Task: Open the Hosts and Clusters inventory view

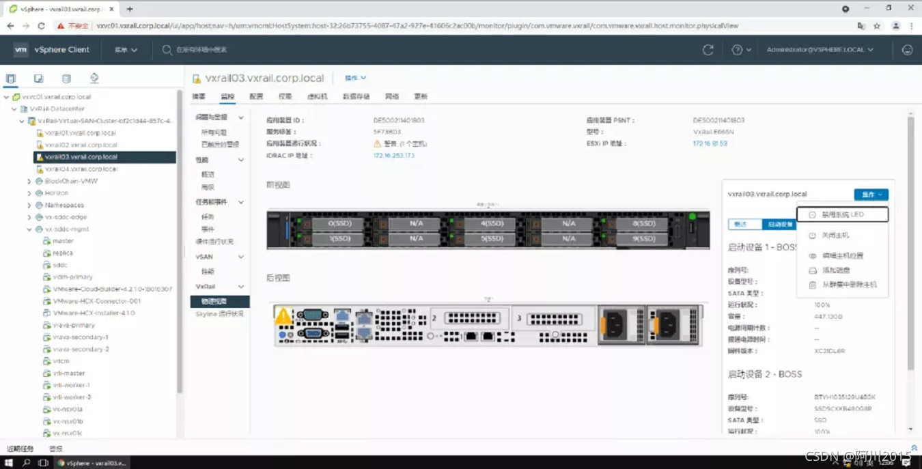Action: click(x=11, y=79)
